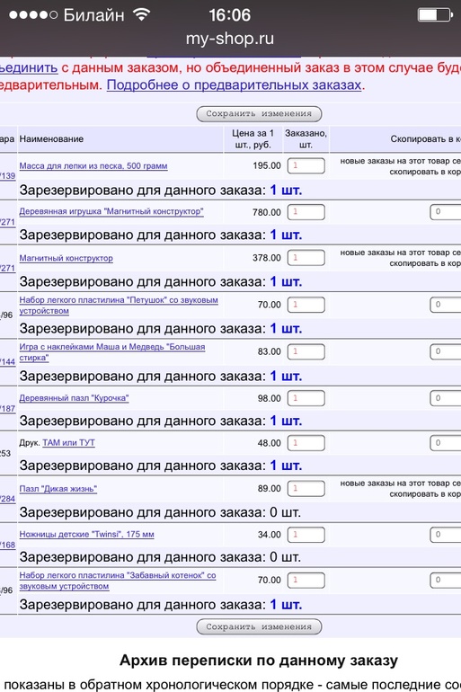Click copy-to-cart field for 'Большая стирка' row
461x692 pixels.
(x=446, y=351)
